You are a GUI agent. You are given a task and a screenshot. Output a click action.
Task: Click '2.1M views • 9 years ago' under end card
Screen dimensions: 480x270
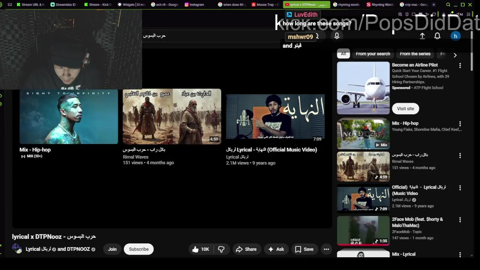pyautogui.click(x=250, y=163)
